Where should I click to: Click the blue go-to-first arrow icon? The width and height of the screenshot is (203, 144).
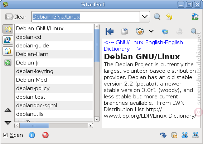tap(110, 31)
